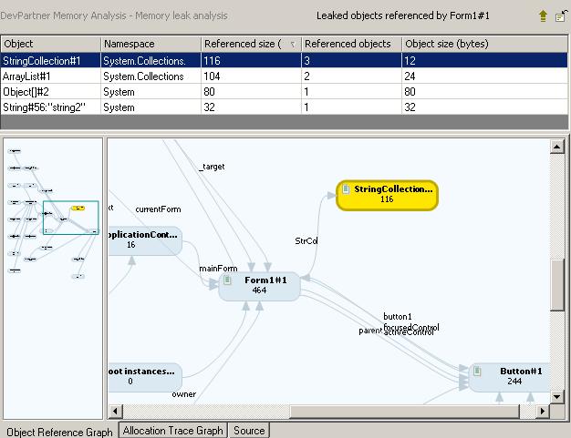571x438 pixels.
Task: Select the Object Reference Graph tab
Action: (59, 431)
